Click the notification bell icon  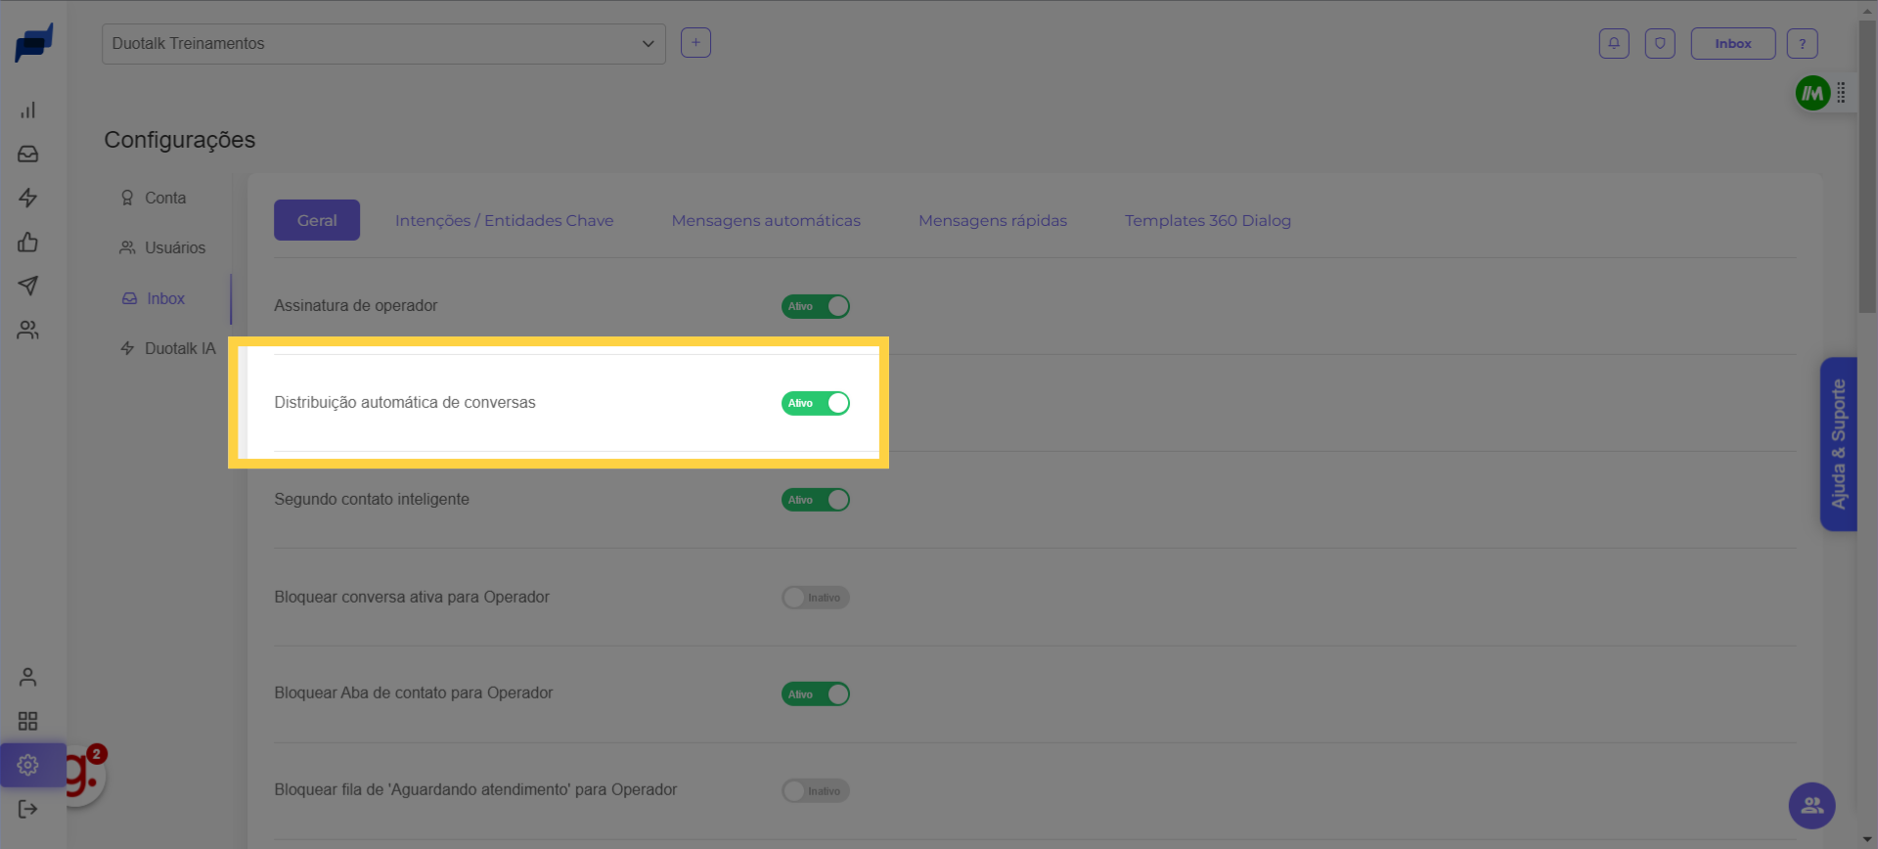[x=1614, y=44]
